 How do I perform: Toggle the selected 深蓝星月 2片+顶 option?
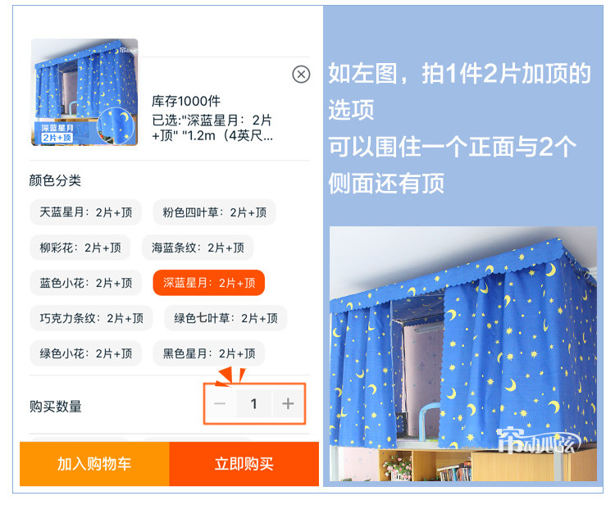[209, 283]
